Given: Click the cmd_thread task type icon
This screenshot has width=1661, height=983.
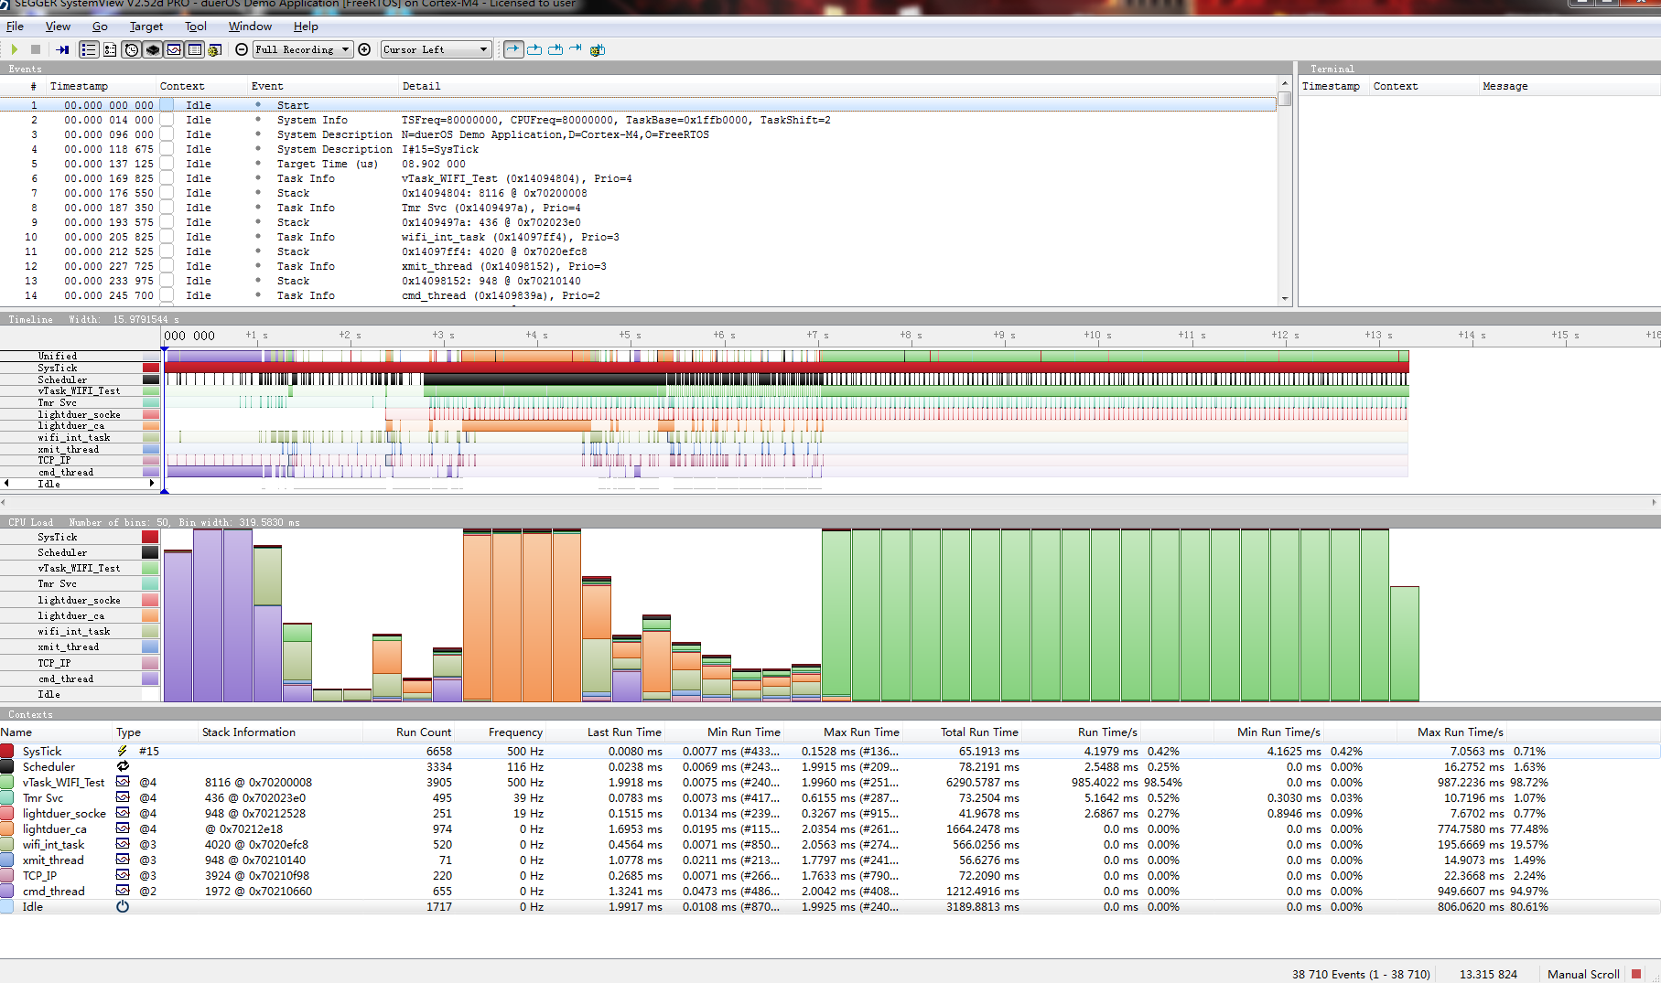Looking at the screenshot, I should (x=123, y=891).
